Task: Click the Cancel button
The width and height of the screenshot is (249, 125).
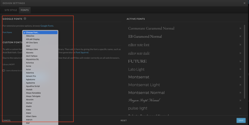Action: [7, 120]
